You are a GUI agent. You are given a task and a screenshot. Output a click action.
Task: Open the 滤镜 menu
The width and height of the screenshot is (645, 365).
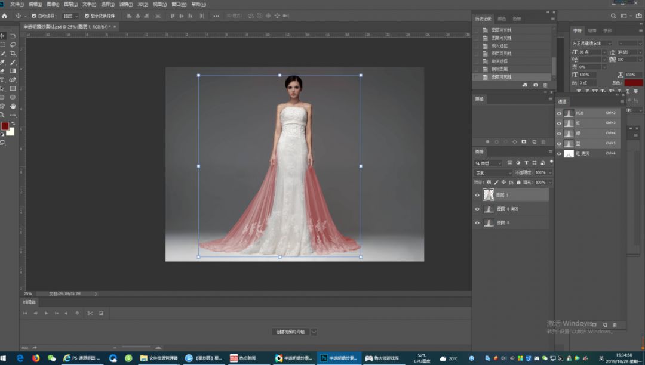click(125, 4)
